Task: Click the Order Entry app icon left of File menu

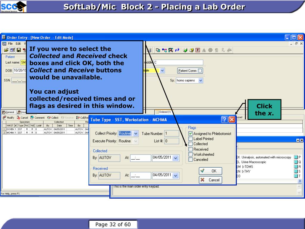Action: pos(4,44)
